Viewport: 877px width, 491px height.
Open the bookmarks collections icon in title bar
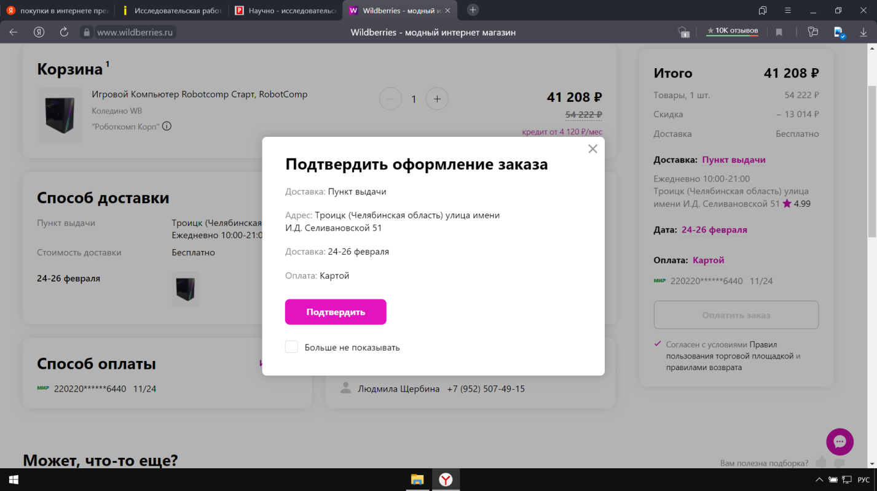point(763,10)
